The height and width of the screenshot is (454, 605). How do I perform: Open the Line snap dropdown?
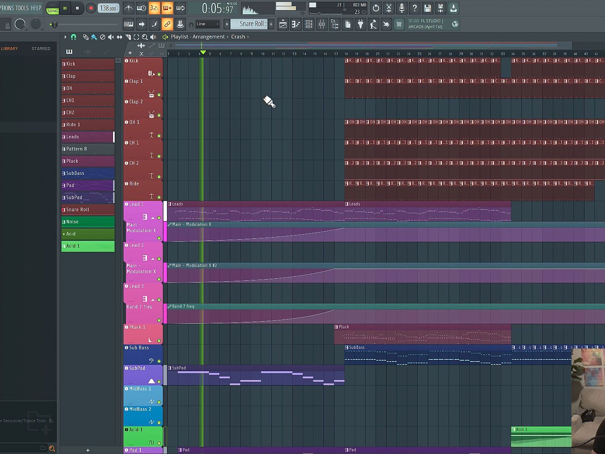tap(208, 24)
